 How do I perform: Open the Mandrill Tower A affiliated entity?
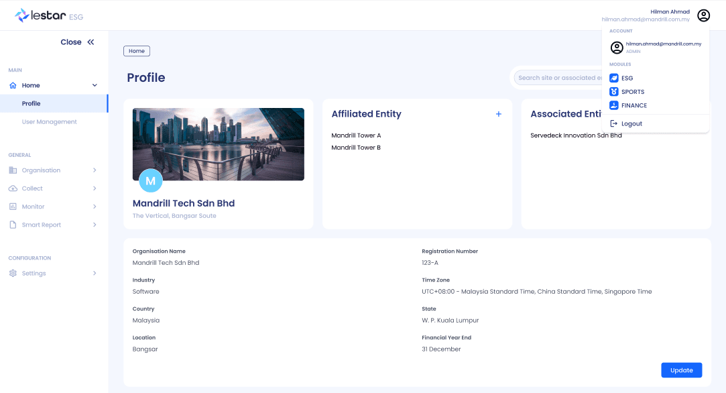[356, 135]
